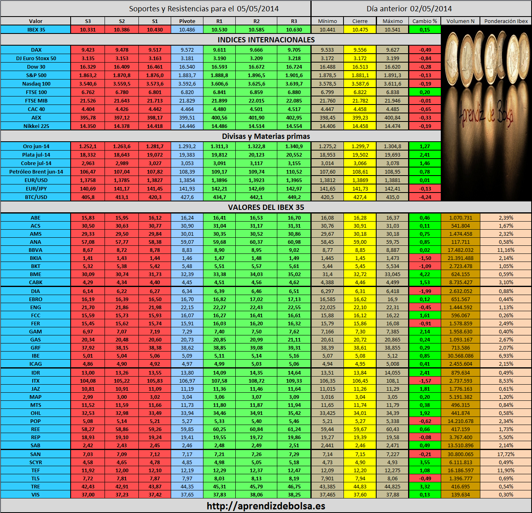Click the BKIA volume value 21.391.488
The width and height of the screenshot is (532, 513).
pyautogui.click(x=460, y=258)
